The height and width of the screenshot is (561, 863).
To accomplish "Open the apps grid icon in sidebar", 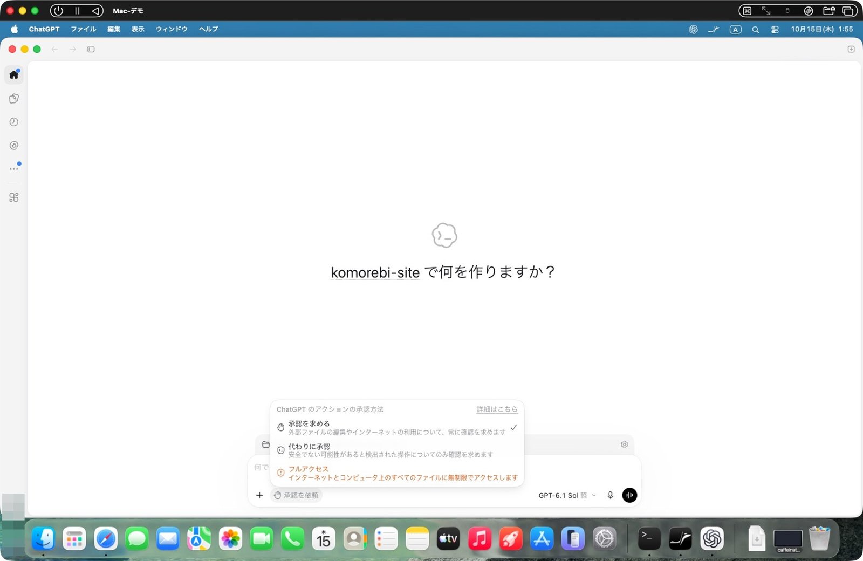I will [14, 197].
